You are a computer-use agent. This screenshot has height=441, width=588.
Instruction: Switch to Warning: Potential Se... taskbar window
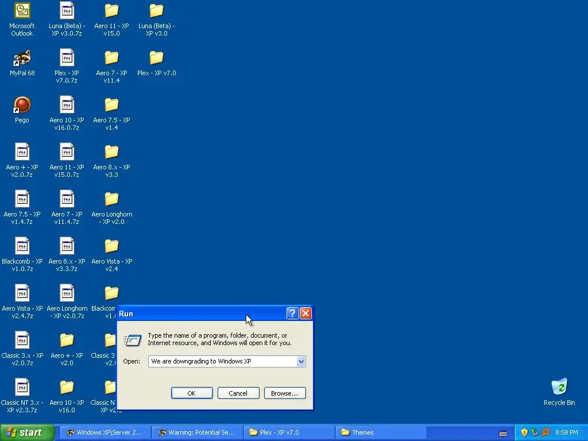point(198,432)
